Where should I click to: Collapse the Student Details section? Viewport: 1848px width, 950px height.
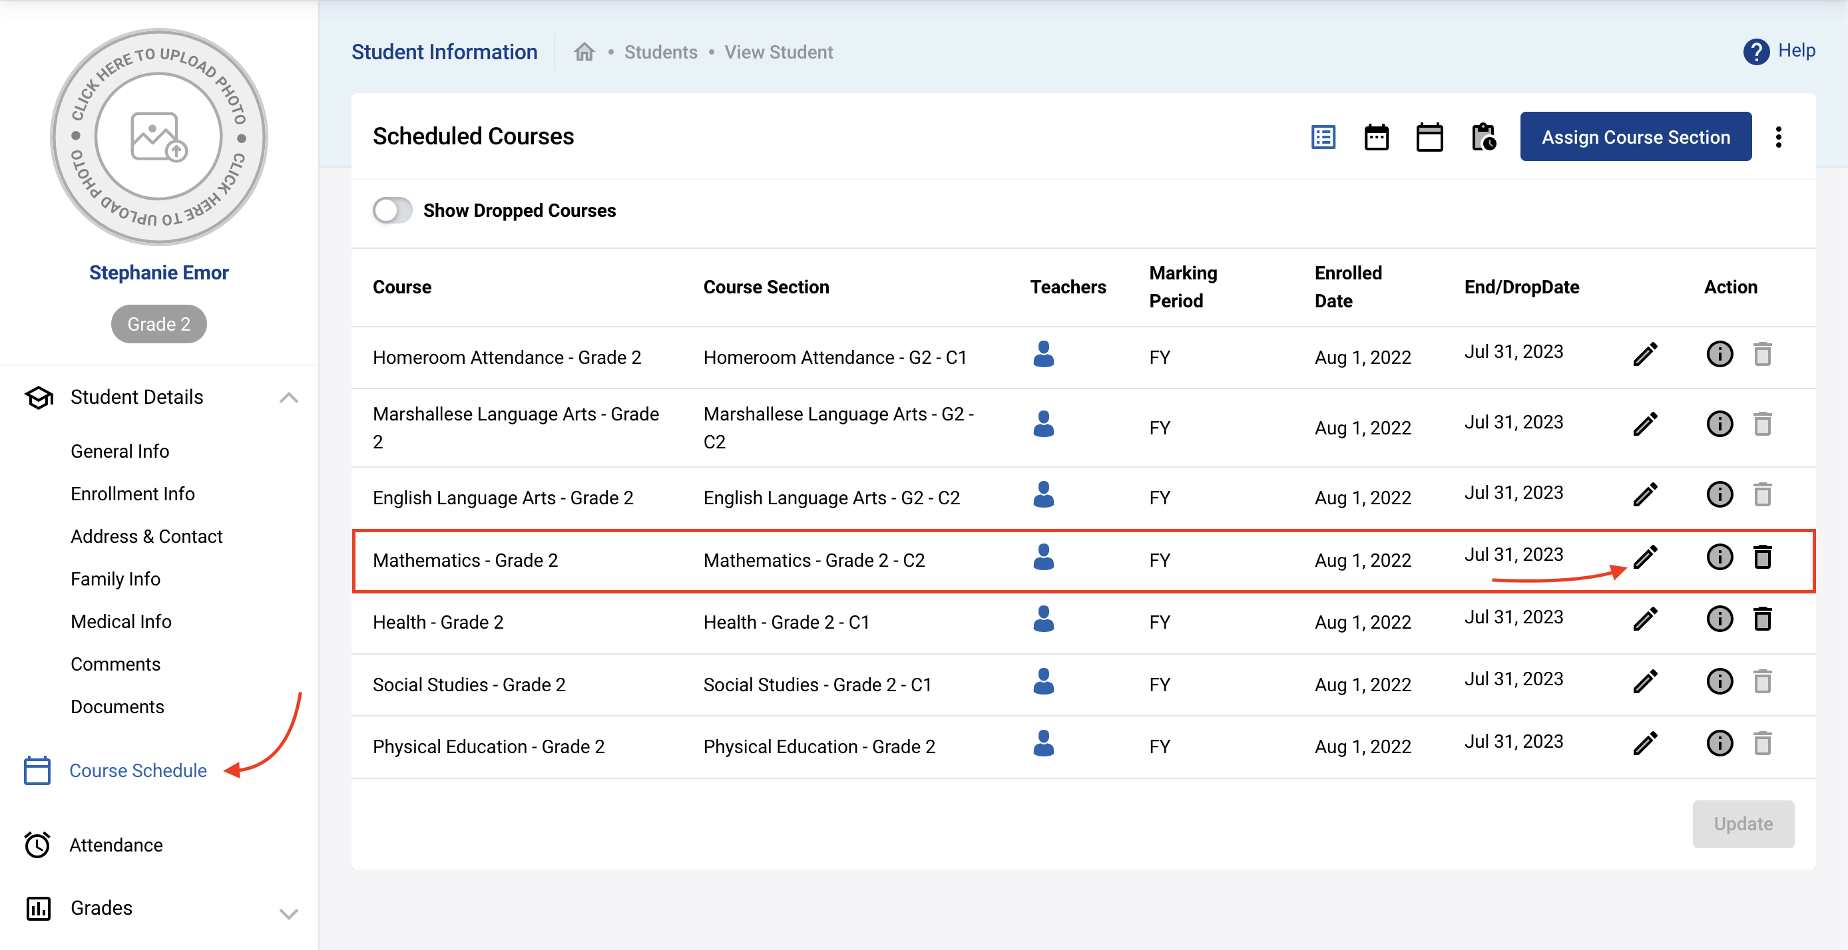[x=288, y=397]
